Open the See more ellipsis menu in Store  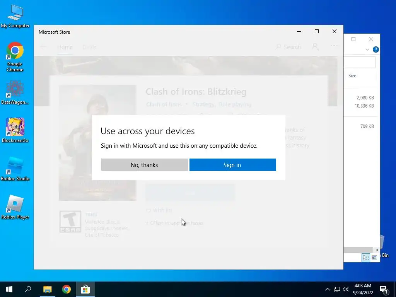coord(334,46)
